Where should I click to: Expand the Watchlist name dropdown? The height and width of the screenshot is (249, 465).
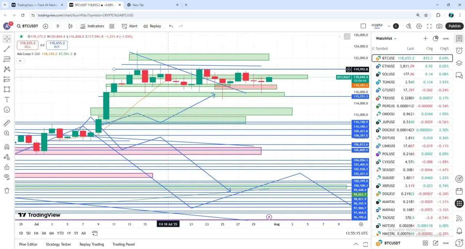386,38
